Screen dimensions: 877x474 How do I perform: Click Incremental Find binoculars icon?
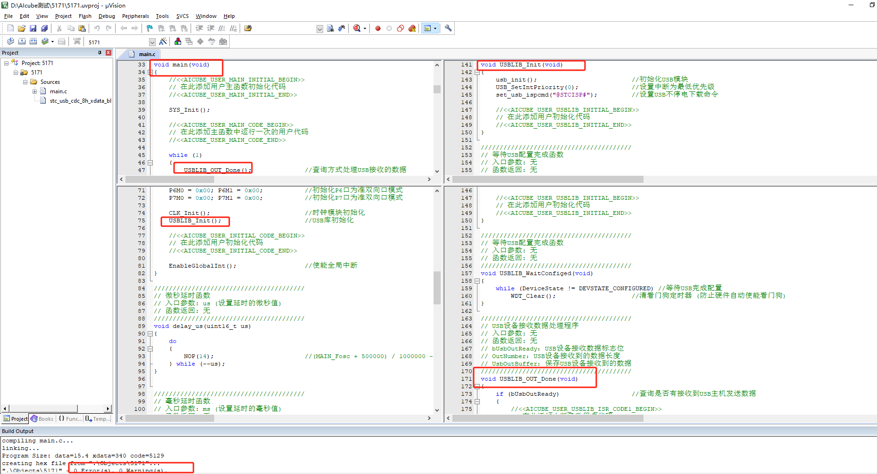[342, 28]
